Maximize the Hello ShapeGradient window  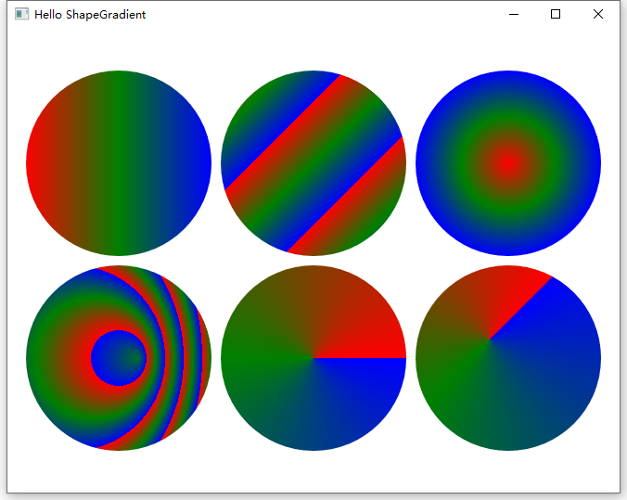556,15
